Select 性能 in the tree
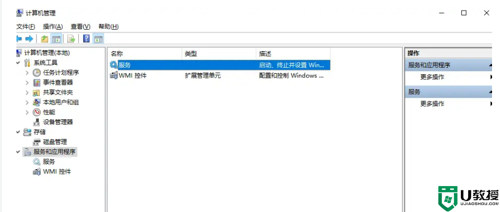500x212 pixels. pos(49,112)
